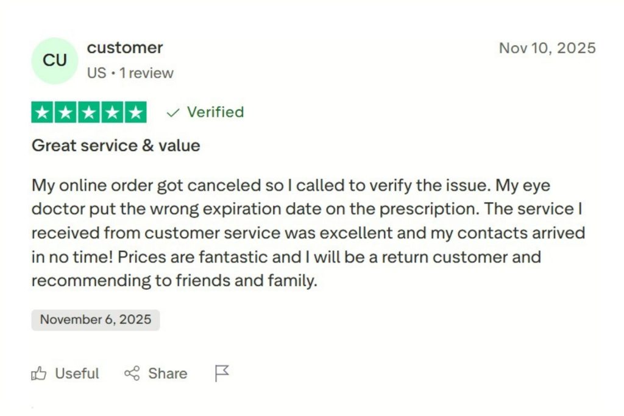Open the reviewer's CU avatar
624x416 pixels.
54,60
